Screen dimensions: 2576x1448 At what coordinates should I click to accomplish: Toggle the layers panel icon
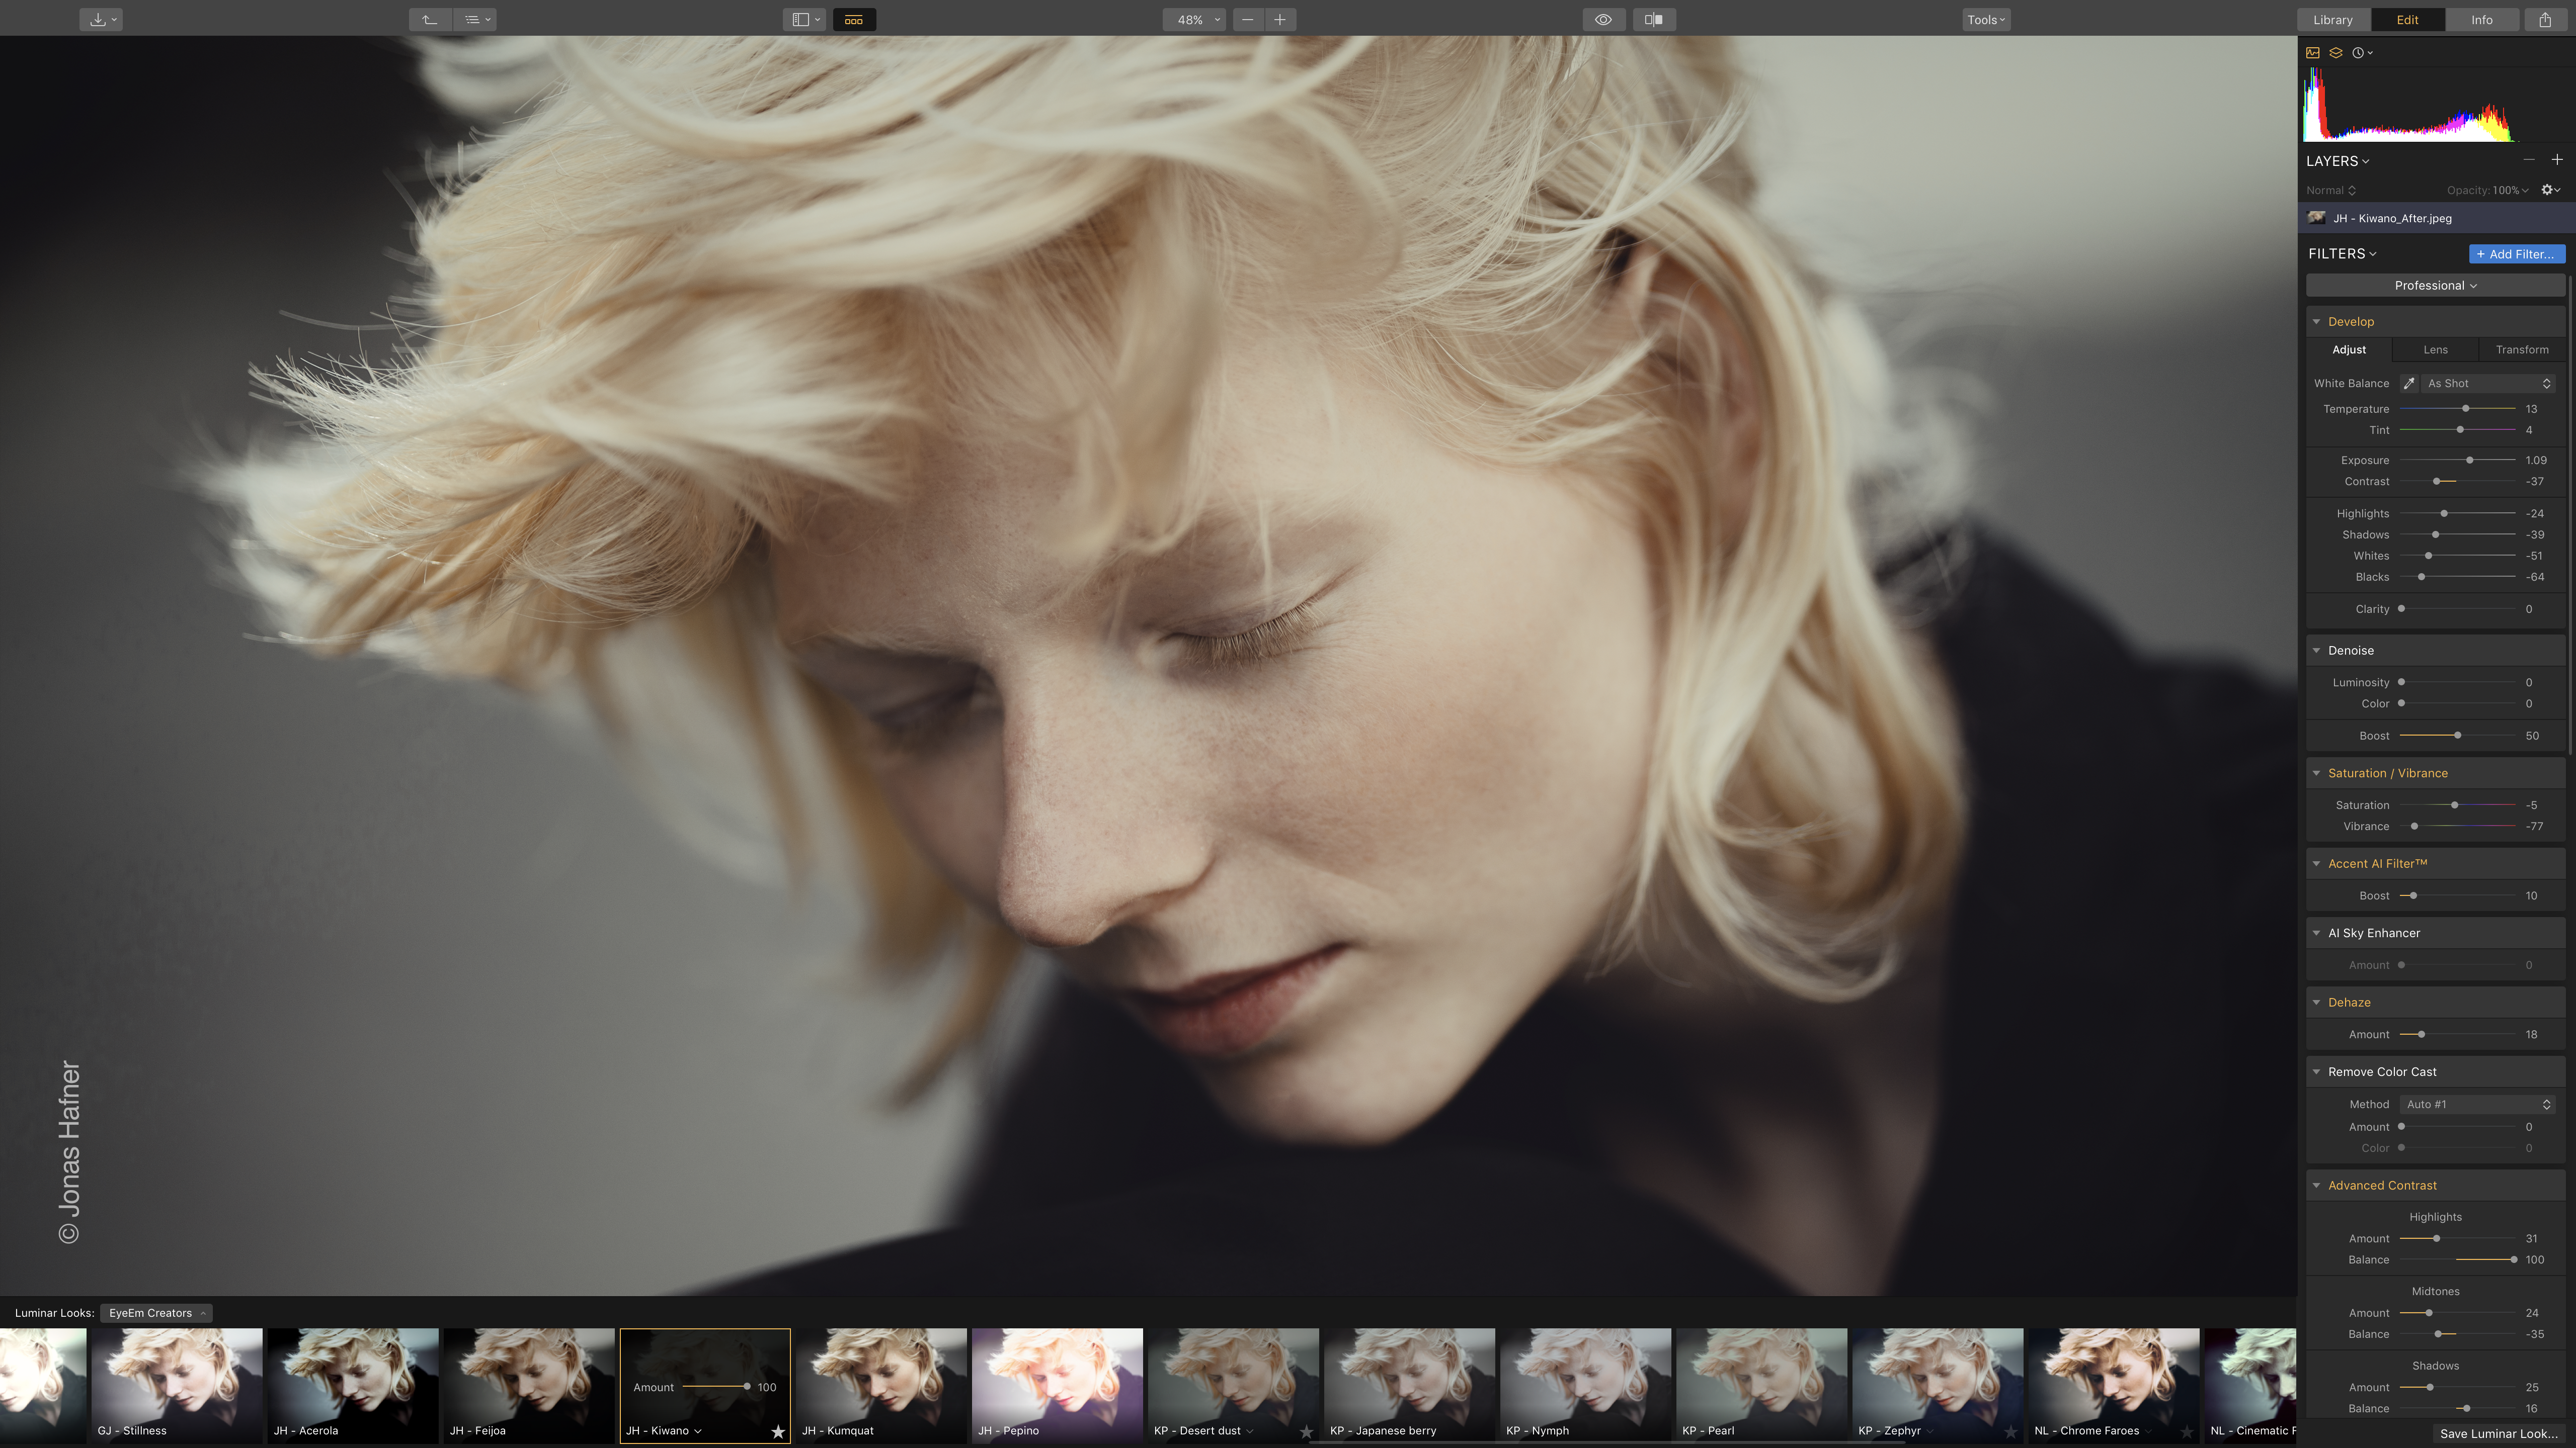coord(2336,53)
